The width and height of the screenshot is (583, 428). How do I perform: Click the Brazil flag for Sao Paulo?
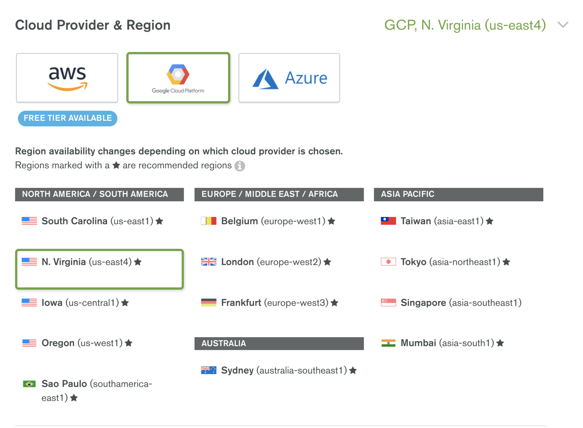pyautogui.click(x=29, y=384)
